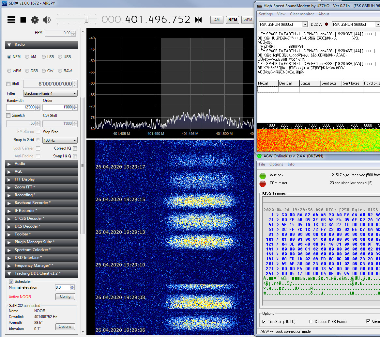Click Clear monitor in SoundModem
Screen dimensions: 380x337
coord(302,14)
